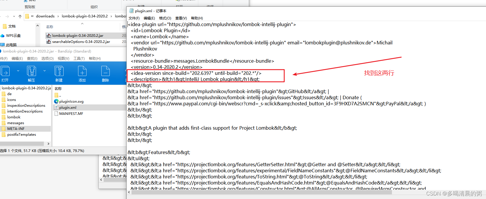
Task: Click the 名称 column header in File Explorer
Action: (50, 27)
